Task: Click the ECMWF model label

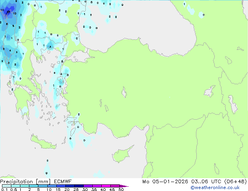Action: (x=62, y=182)
